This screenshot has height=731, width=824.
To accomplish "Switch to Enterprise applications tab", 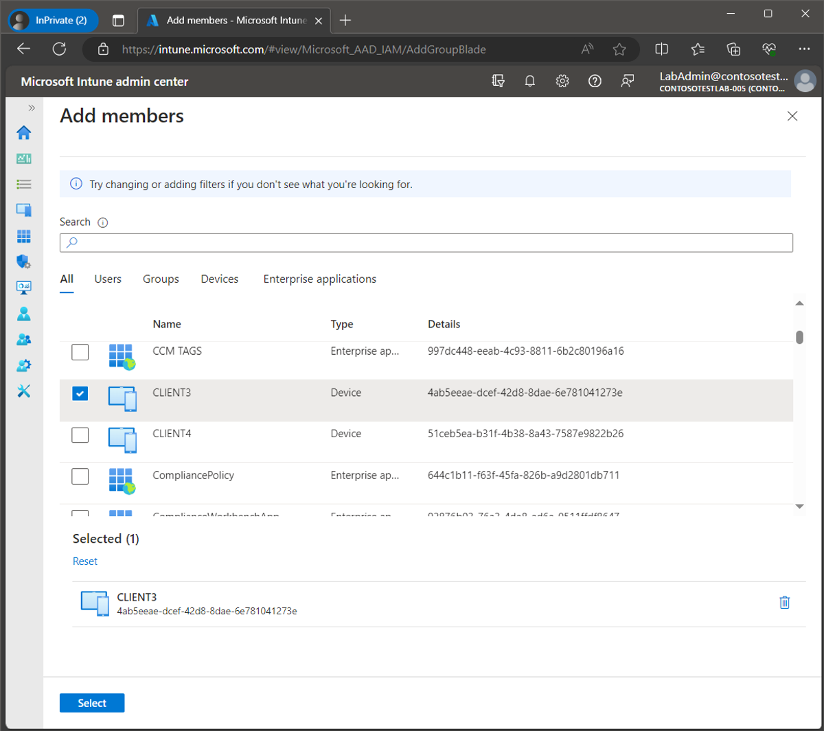I will pyautogui.click(x=320, y=279).
